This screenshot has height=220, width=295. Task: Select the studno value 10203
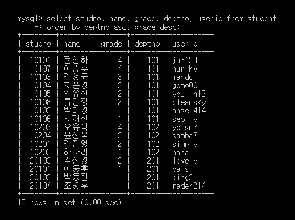pos(40,152)
